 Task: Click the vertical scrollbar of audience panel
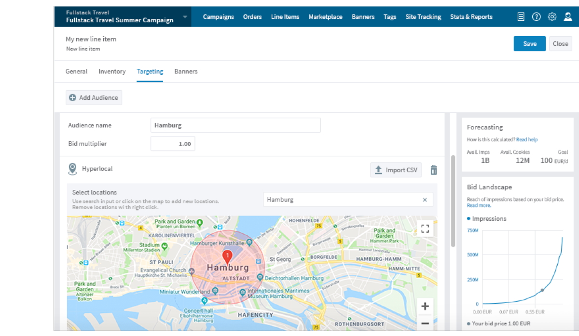(453, 201)
